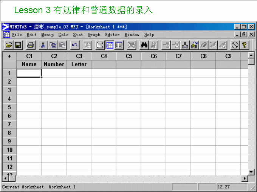
Task: Select row 5 header
Action: point(9,107)
